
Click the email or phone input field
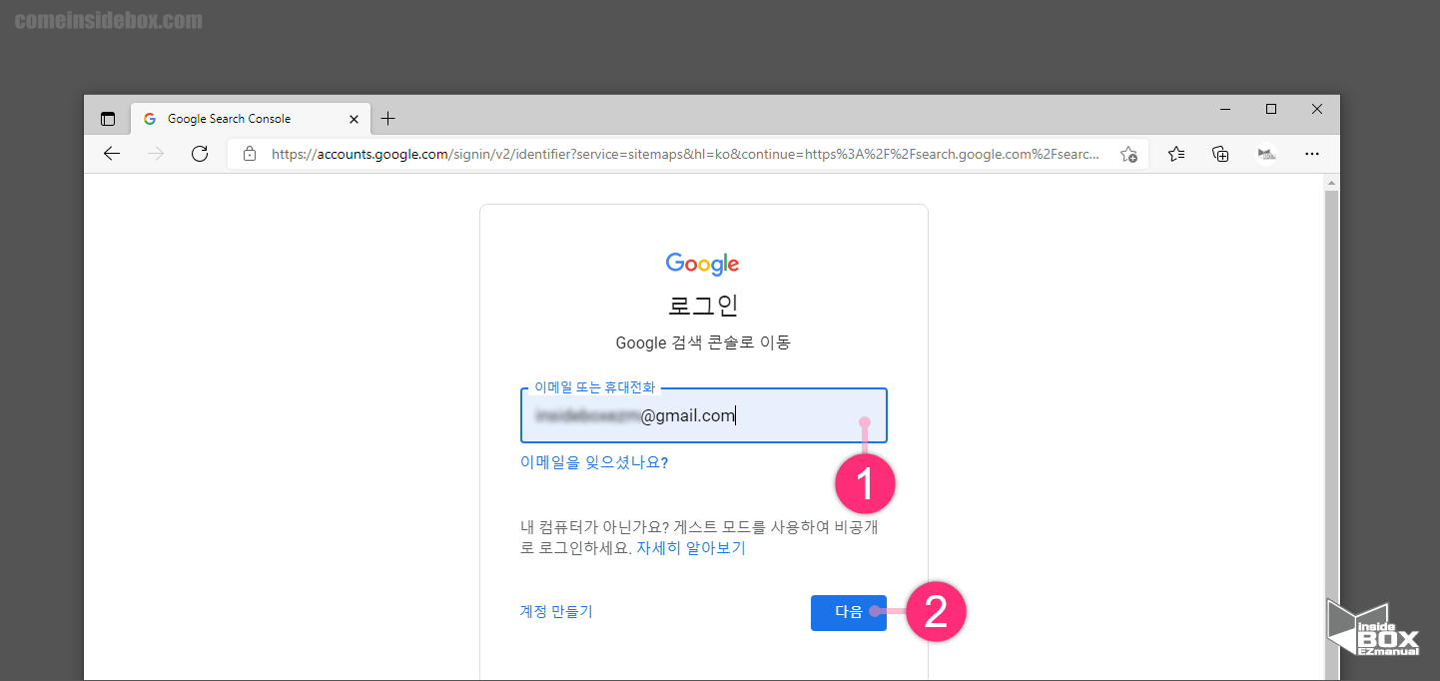(x=704, y=415)
